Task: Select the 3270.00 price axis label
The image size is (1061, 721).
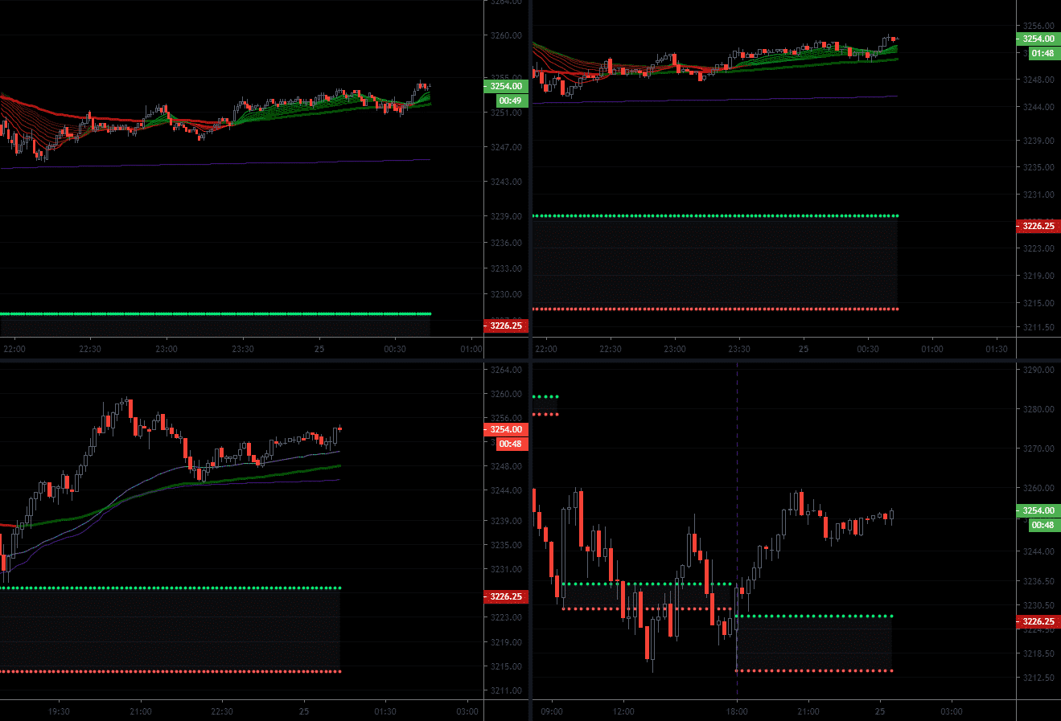Action: click(1038, 449)
